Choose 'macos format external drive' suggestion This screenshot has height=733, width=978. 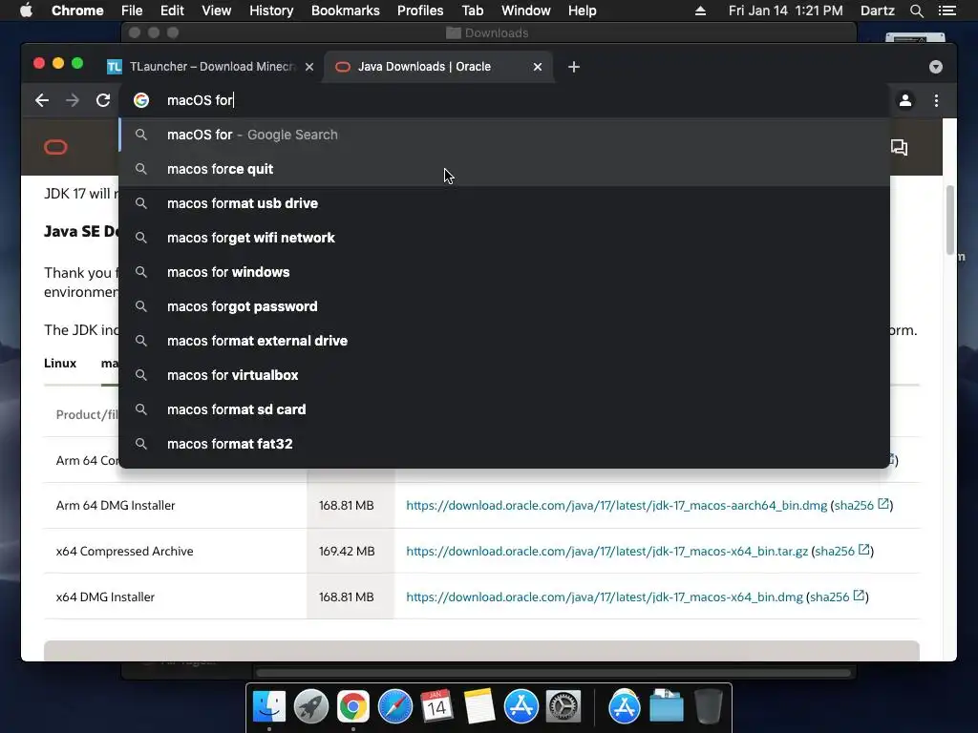[504, 341]
